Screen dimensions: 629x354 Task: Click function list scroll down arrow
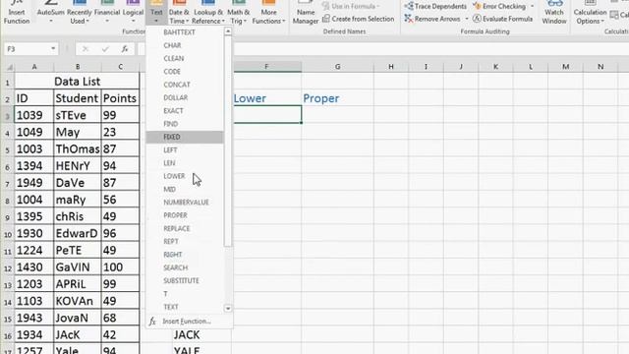(x=228, y=308)
